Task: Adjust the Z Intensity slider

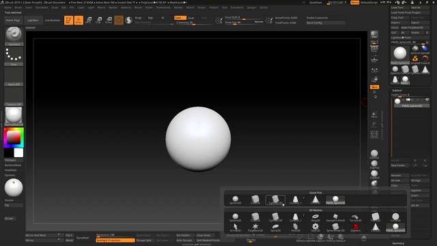Action: (x=194, y=23)
